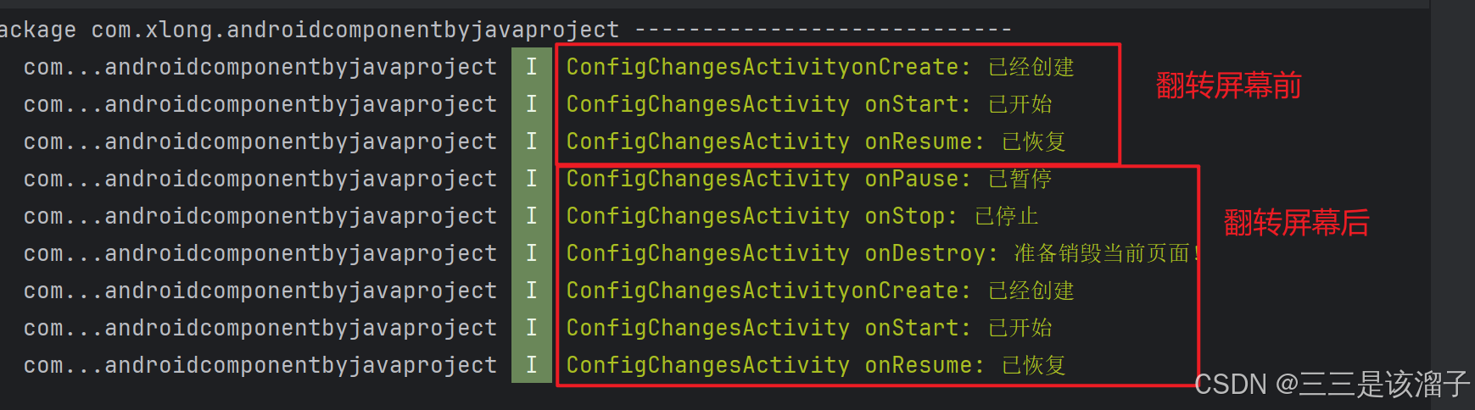Select the onResume 已恢复 log inside the 翻转屏幕前 box
This screenshot has height=410, width=1475.
click(x=816, y=141)
